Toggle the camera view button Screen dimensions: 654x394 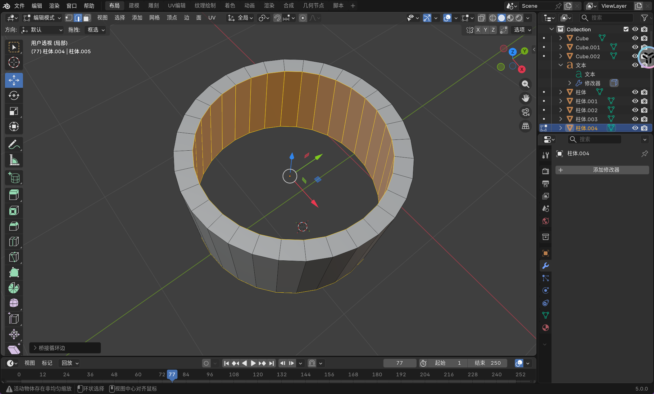pos(525,112)
